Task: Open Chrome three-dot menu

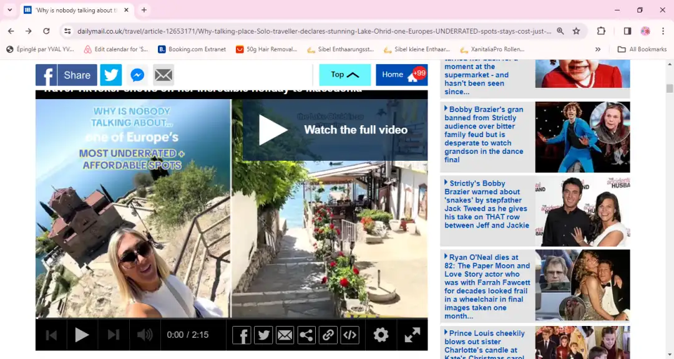Action: pyautogui.click(x=662, y=31)
